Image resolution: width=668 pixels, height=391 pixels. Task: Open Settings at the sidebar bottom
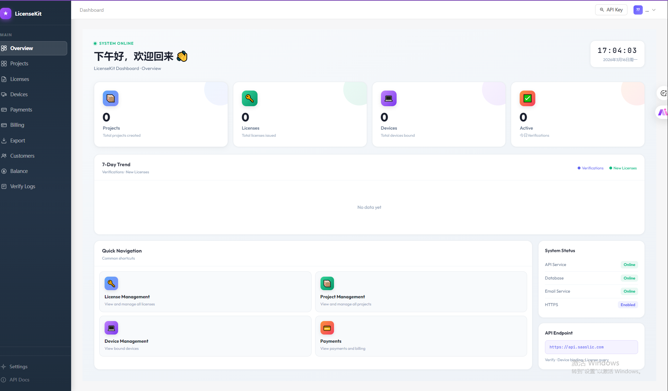(x=18, y=366)
